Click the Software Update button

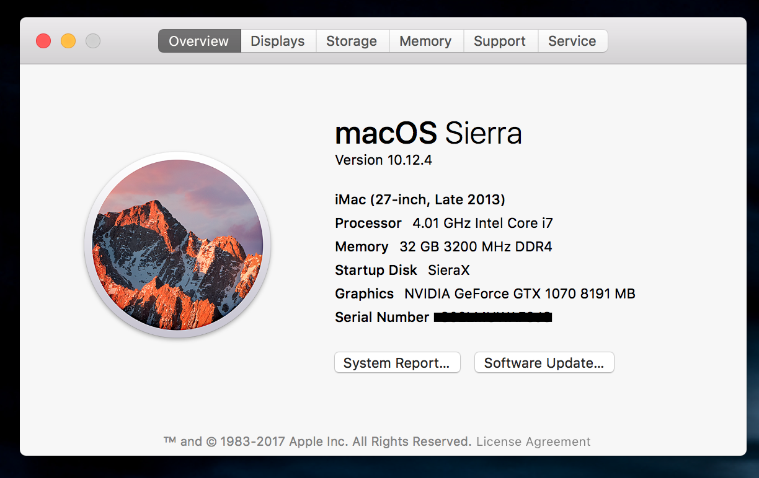point(544,363)
